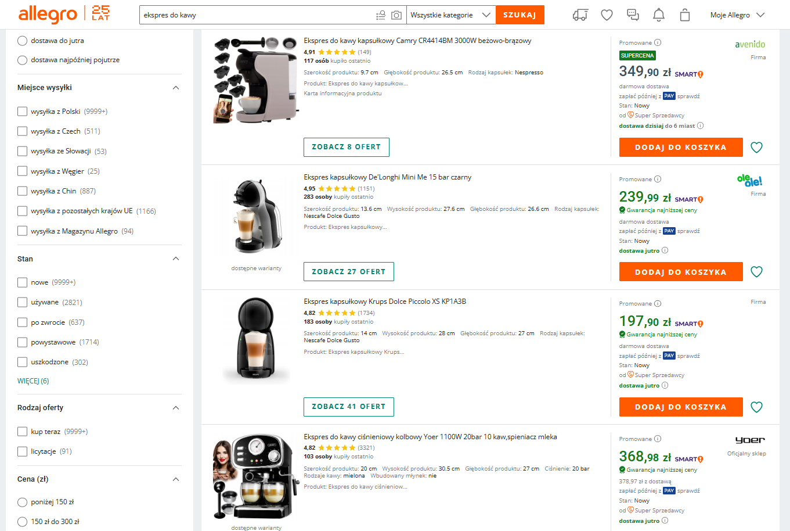Open the favorites heart icon in header
This screenshot has width=790, height=531.
[x=607, y=15]
